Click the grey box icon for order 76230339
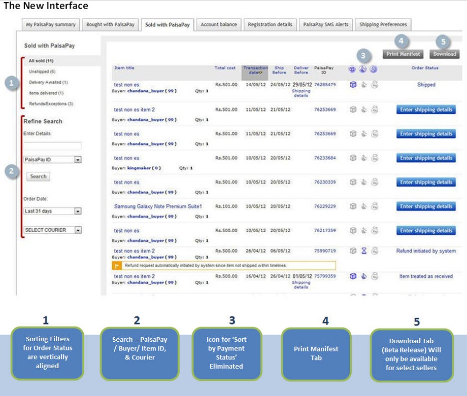 [353, 182]
